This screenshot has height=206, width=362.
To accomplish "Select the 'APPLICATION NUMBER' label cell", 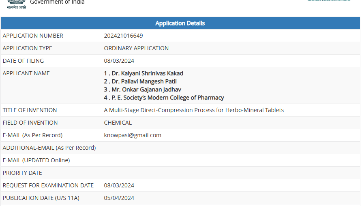I will coord(51,36).
